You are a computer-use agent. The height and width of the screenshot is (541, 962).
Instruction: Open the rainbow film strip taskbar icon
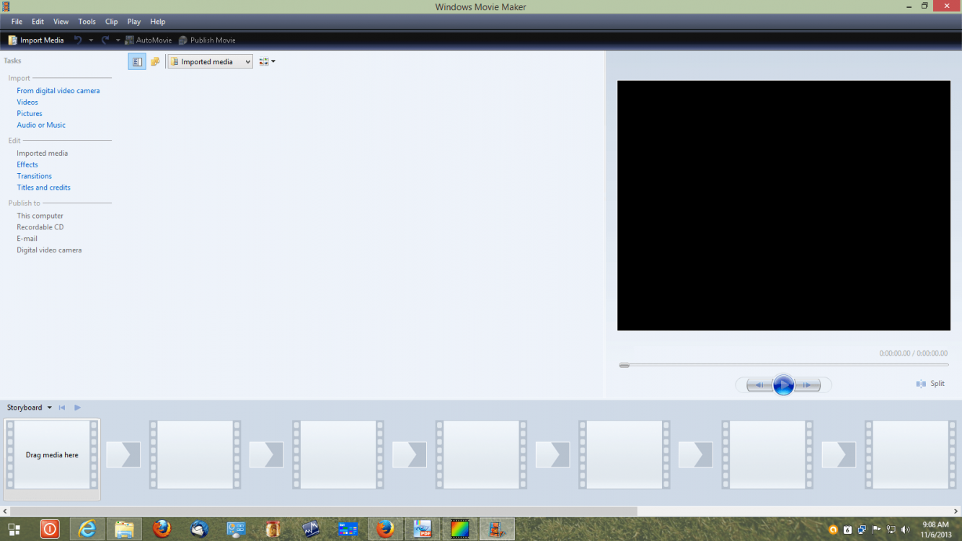pyautogui.click(x=459, y=529)
